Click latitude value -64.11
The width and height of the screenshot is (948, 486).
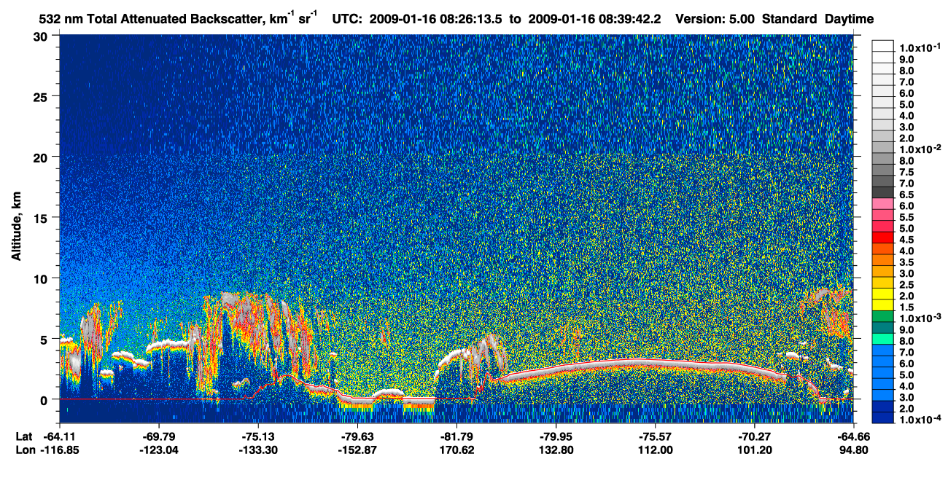(59, 436)
